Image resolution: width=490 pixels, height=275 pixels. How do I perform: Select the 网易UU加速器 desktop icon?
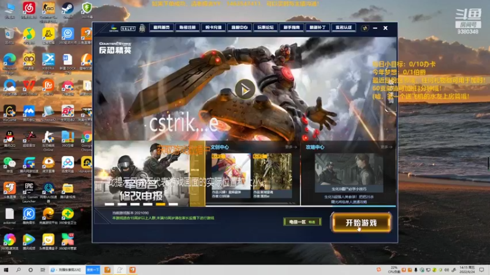pos(48,193)
